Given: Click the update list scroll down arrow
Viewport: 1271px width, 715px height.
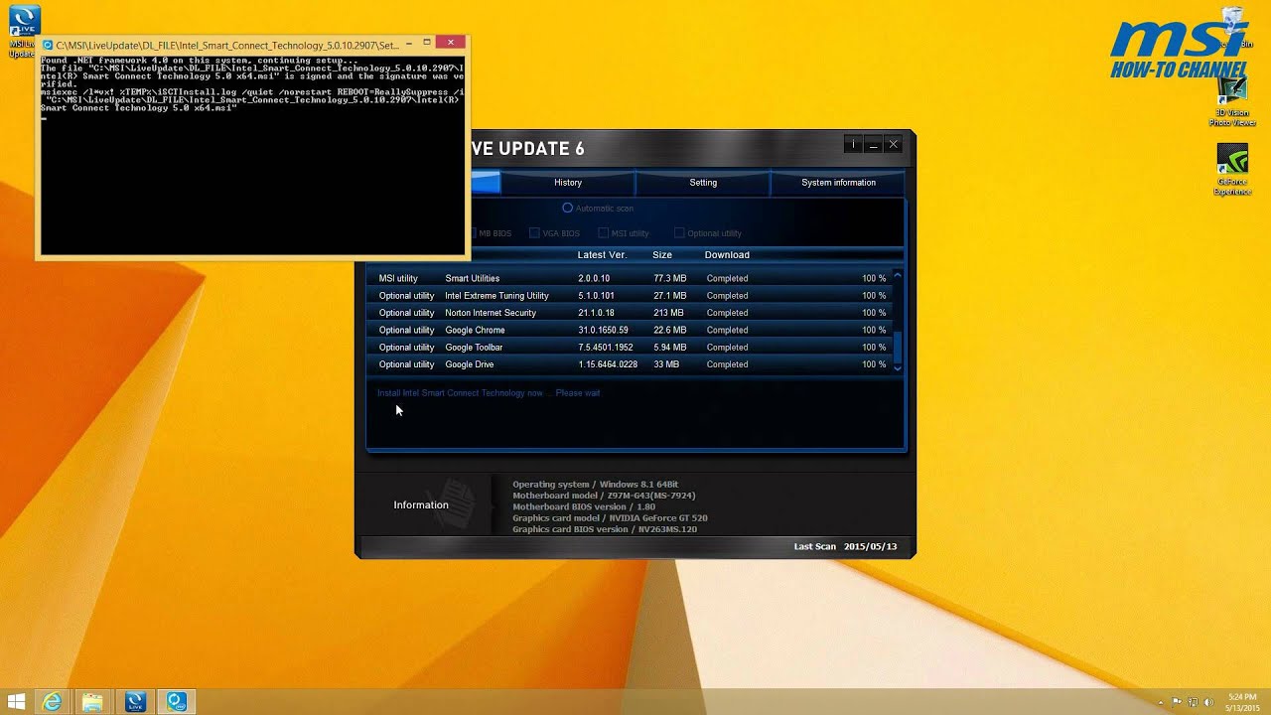Looking at the screenshot, I should 898,367.
